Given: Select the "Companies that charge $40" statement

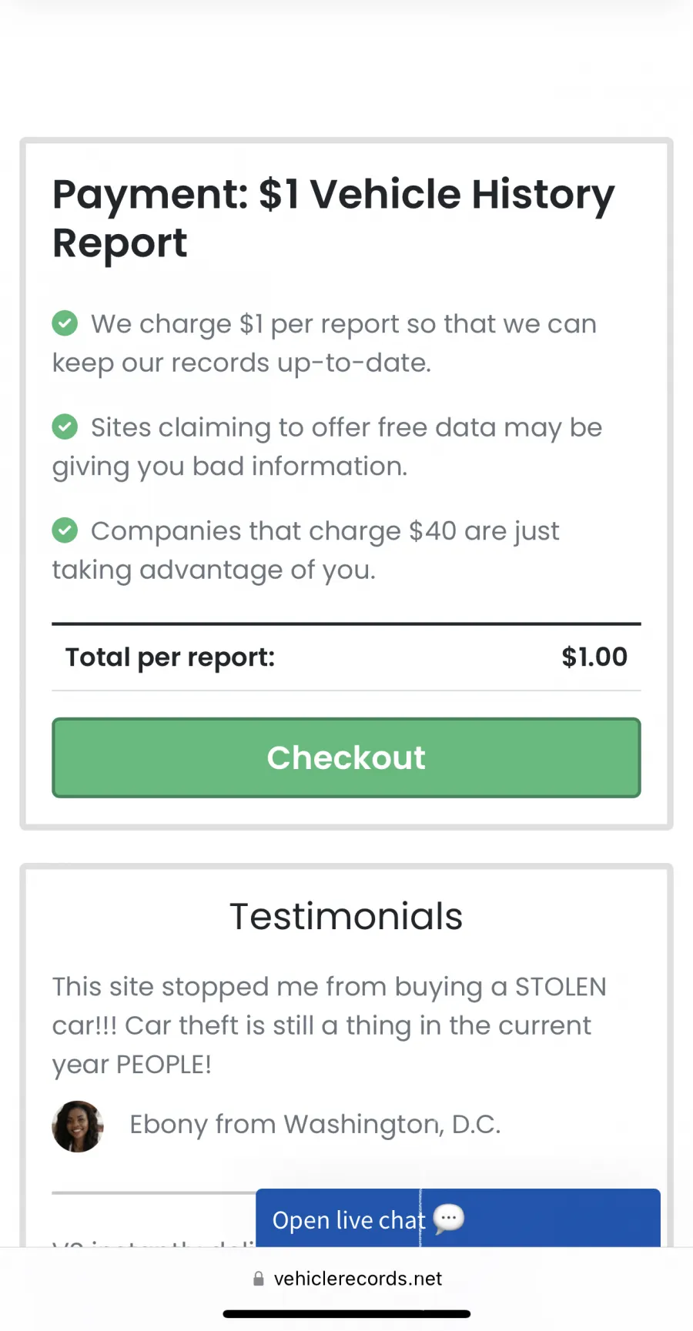Looking at the screenshot, I should coord(306,550).
